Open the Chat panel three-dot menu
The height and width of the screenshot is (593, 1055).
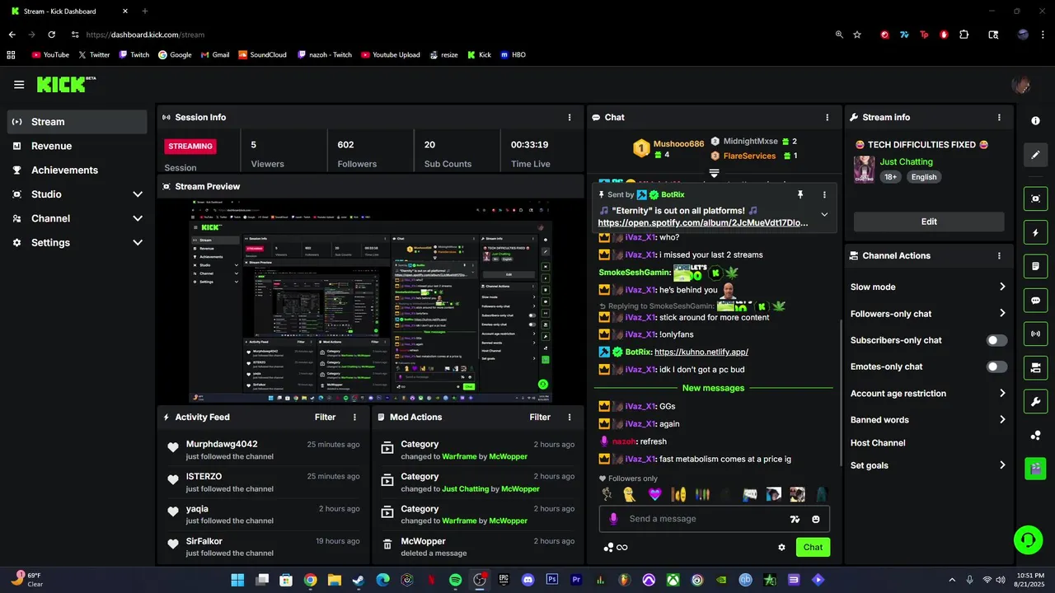[828, 118]
